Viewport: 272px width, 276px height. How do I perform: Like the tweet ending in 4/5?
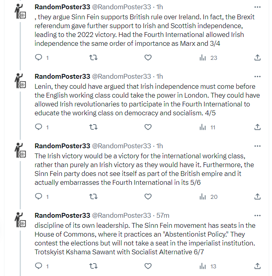148,127
